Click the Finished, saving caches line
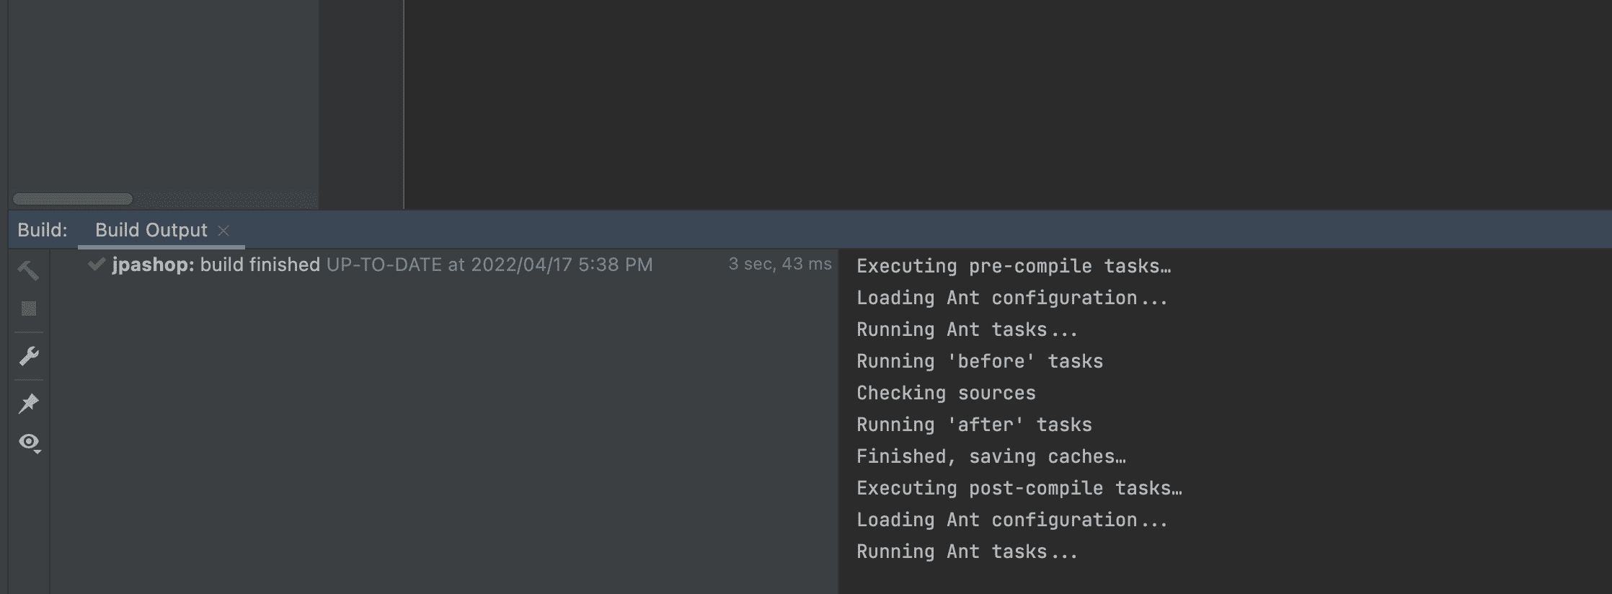Viewport: 1612px width, 594px height. click(x=991, y=456)
